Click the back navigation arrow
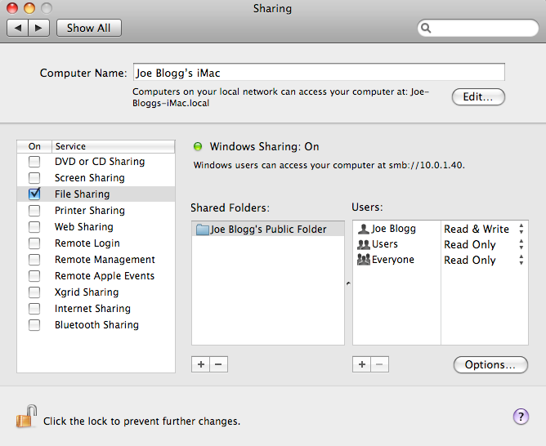The width and height of the screenshot is (546, 446). click(18, 28)
